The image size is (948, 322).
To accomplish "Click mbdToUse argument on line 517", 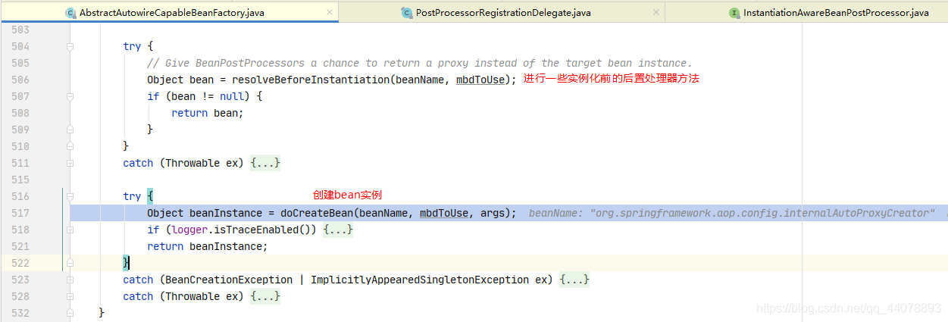I will click(444, 213).
